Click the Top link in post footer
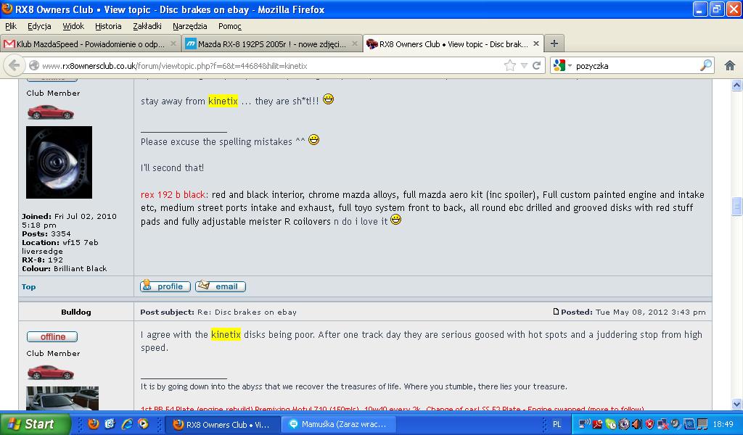 [x=28, y=286]
